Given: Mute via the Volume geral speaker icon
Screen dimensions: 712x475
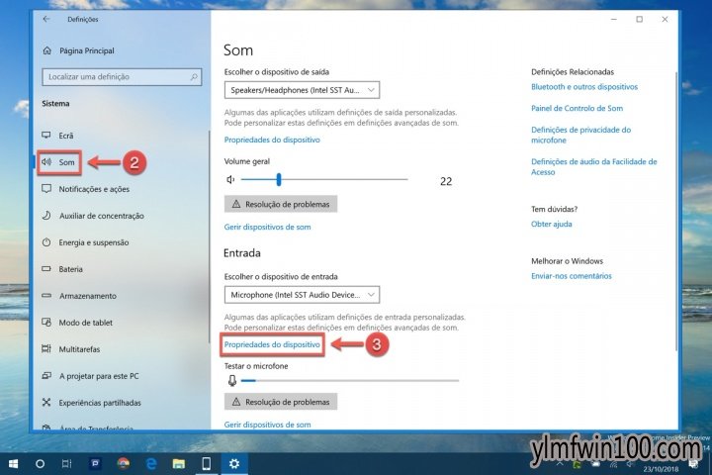Looking at the screenshot, I should point(230,179).
